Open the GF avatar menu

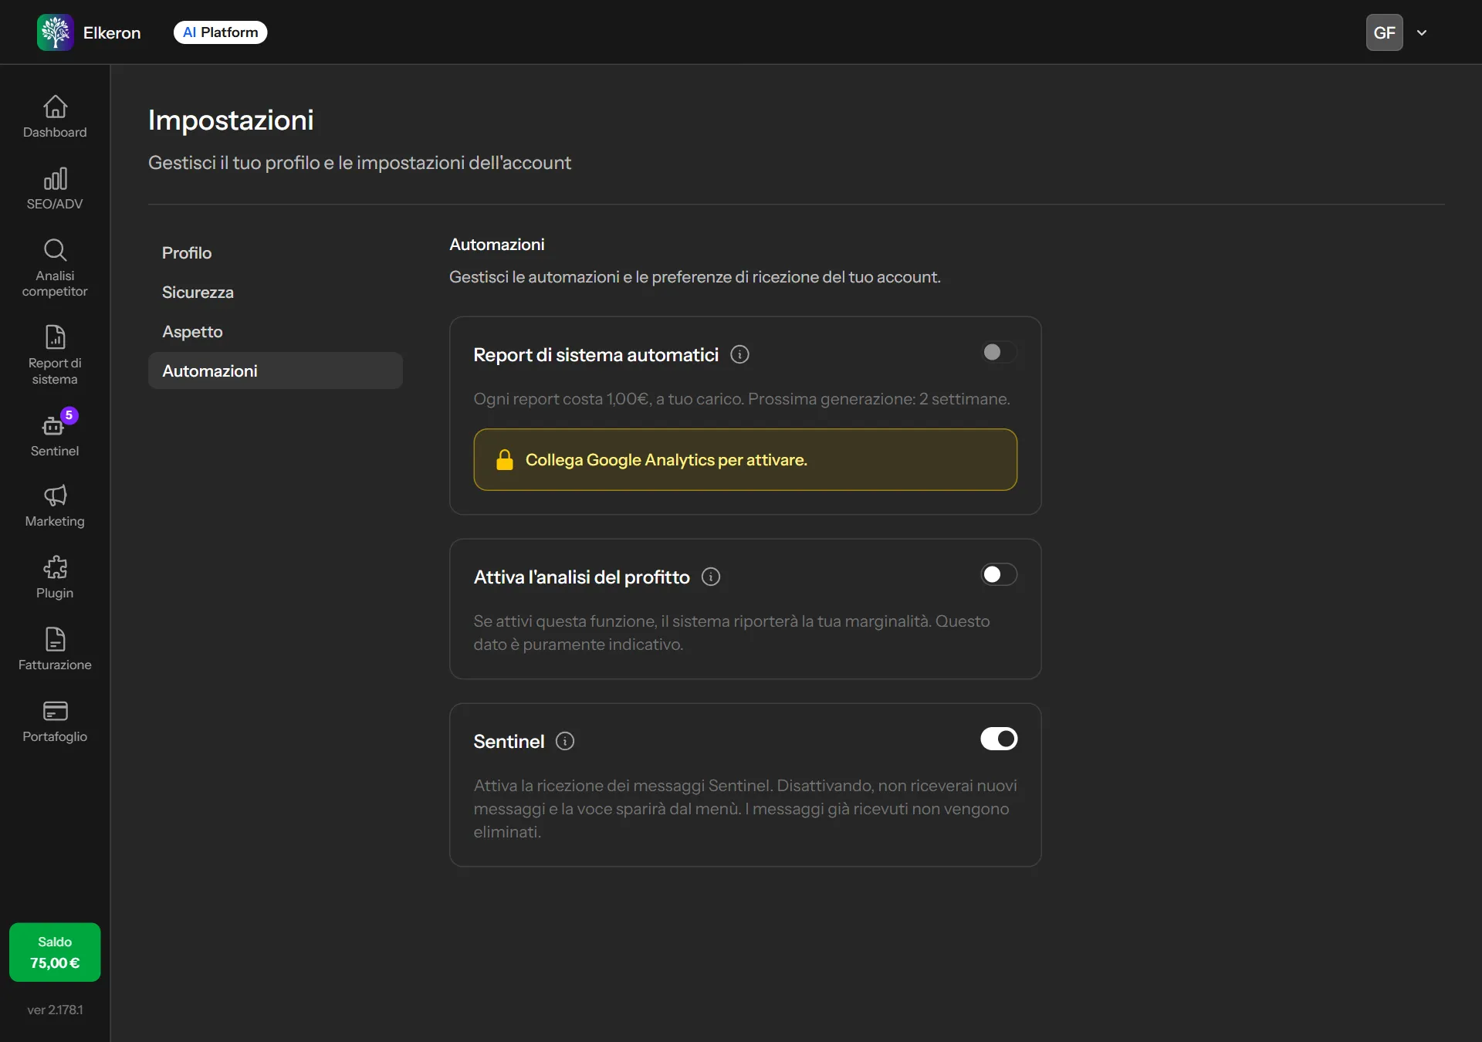(x=1385, y=32)
